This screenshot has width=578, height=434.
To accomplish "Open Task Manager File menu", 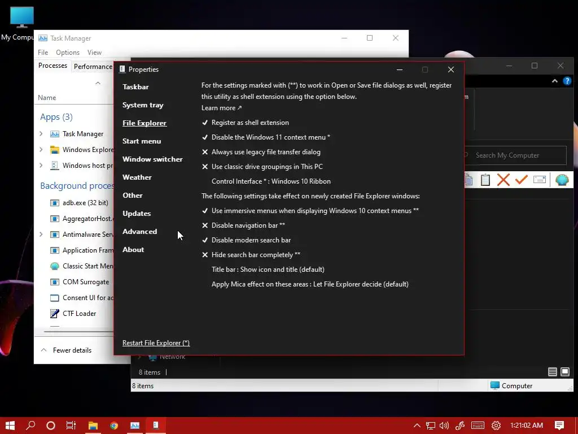I will tap(43, 53).
